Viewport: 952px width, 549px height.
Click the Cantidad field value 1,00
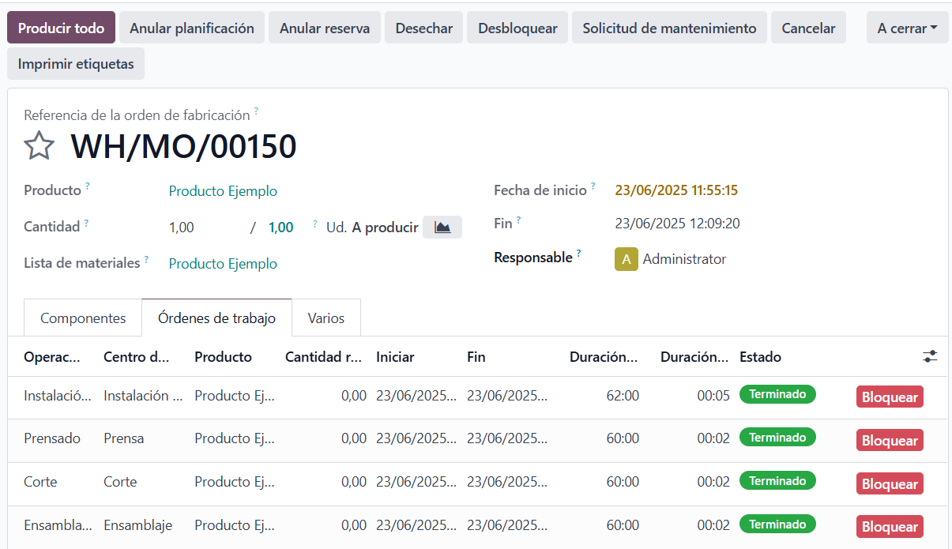[x=181, y=227]
